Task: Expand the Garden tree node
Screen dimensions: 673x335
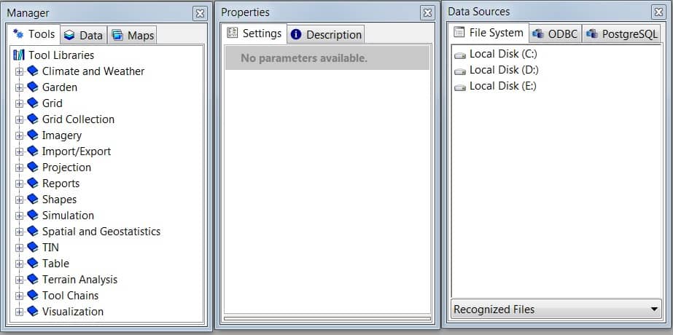Action: [x=19, y=87]
